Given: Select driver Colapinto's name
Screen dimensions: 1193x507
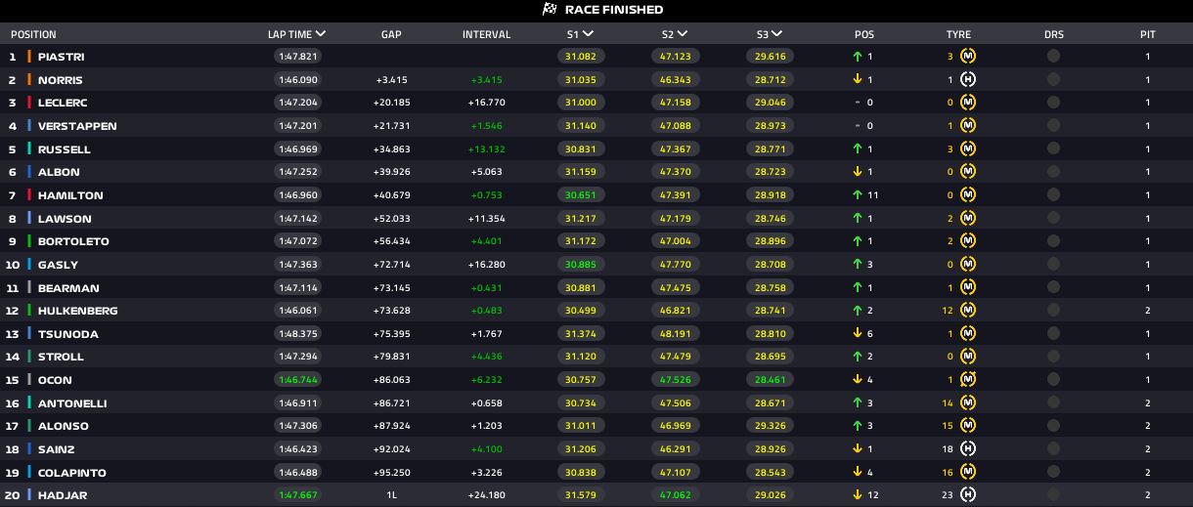Looking at the screenshot, I should tap(72, 473).
